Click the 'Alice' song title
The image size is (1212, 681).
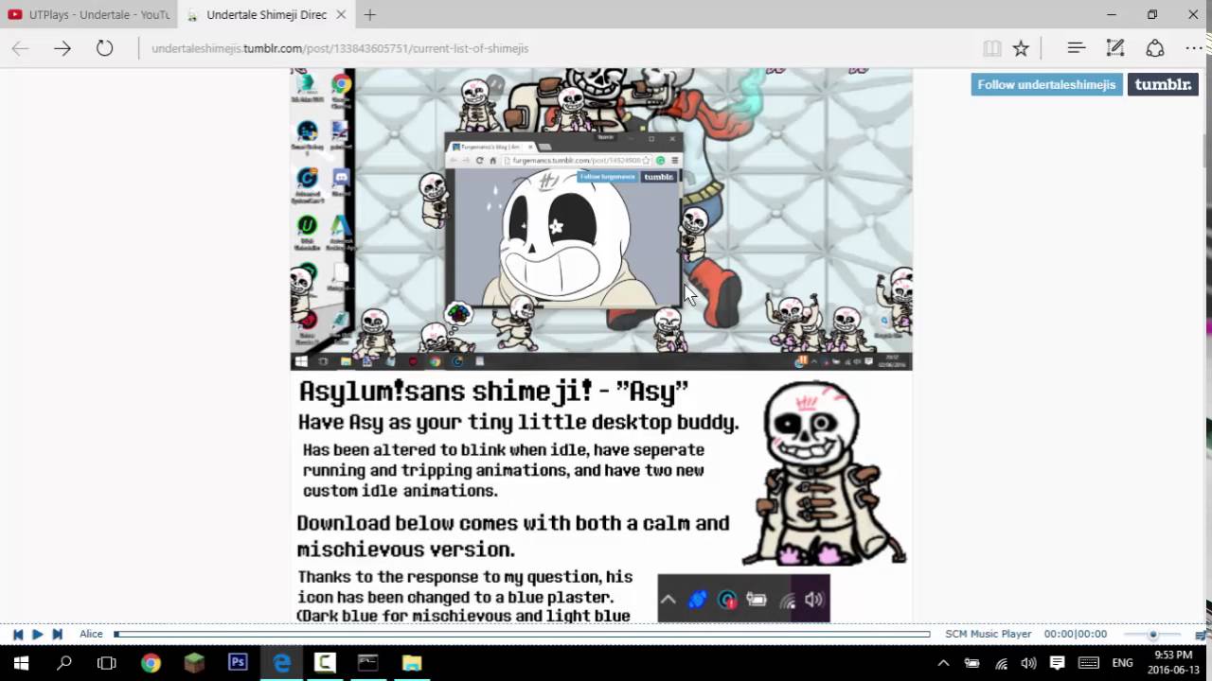click(91, 635)
